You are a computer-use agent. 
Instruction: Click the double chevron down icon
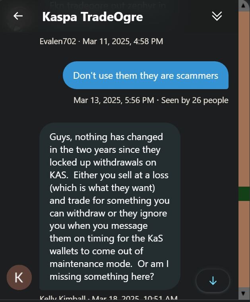pyautogui.click(x=217, y=16)
